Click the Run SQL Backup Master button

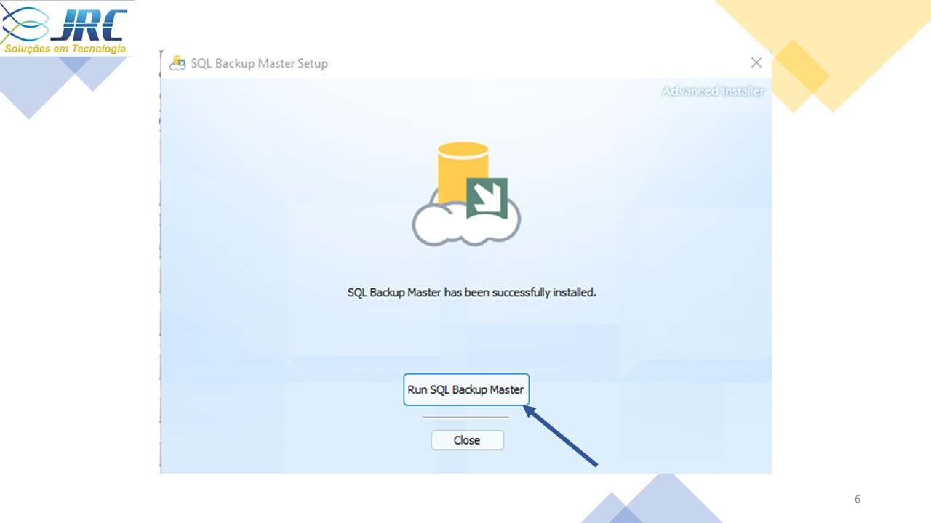pos(466,389)
